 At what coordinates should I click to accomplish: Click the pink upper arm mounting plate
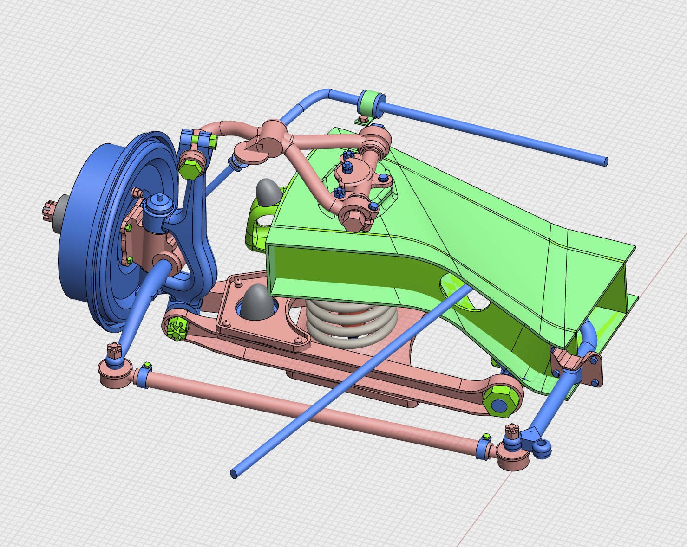[362, 178]
